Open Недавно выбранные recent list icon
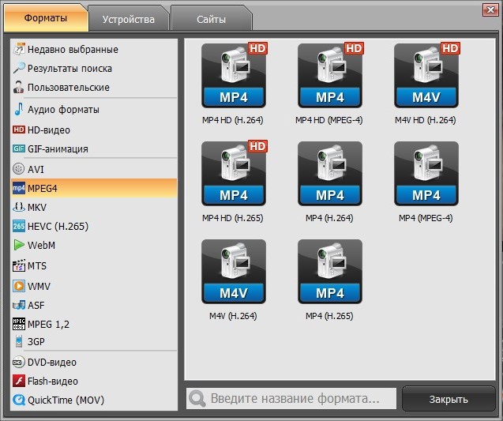The image size is (503, 421). 19,49
